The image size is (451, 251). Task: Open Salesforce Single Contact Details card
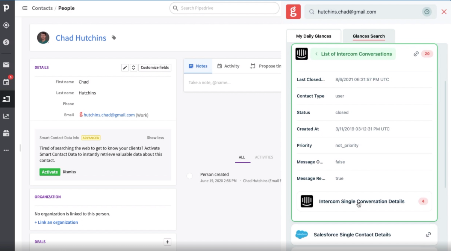pos(364,235)
